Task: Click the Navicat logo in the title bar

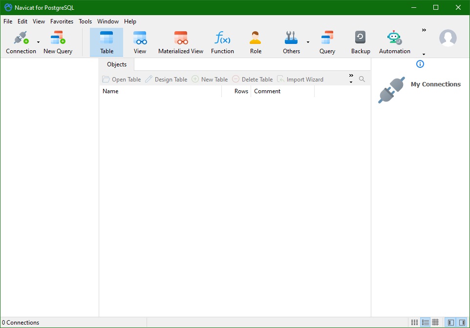Action: pos(8,7)
